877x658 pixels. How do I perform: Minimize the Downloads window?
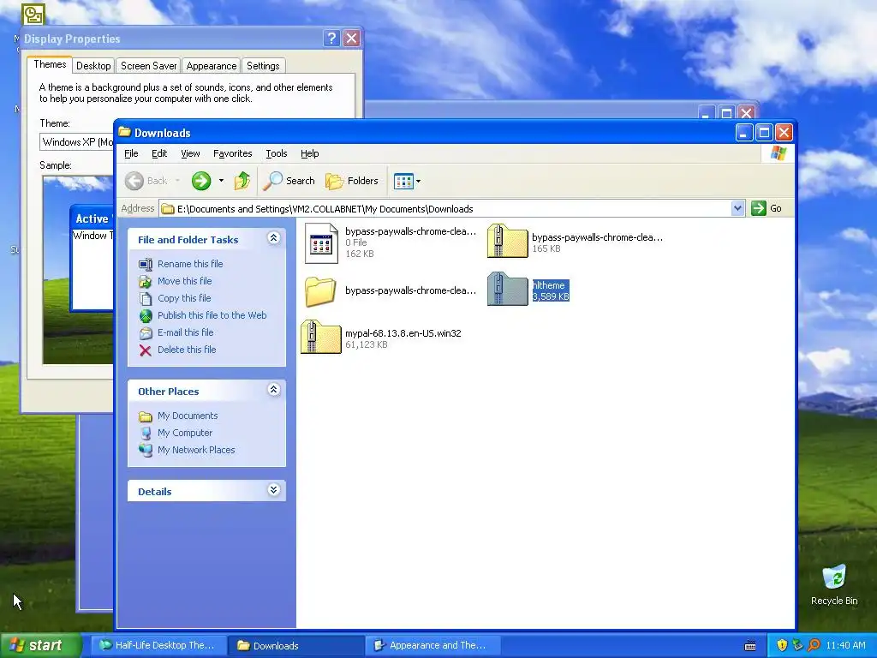744,133
